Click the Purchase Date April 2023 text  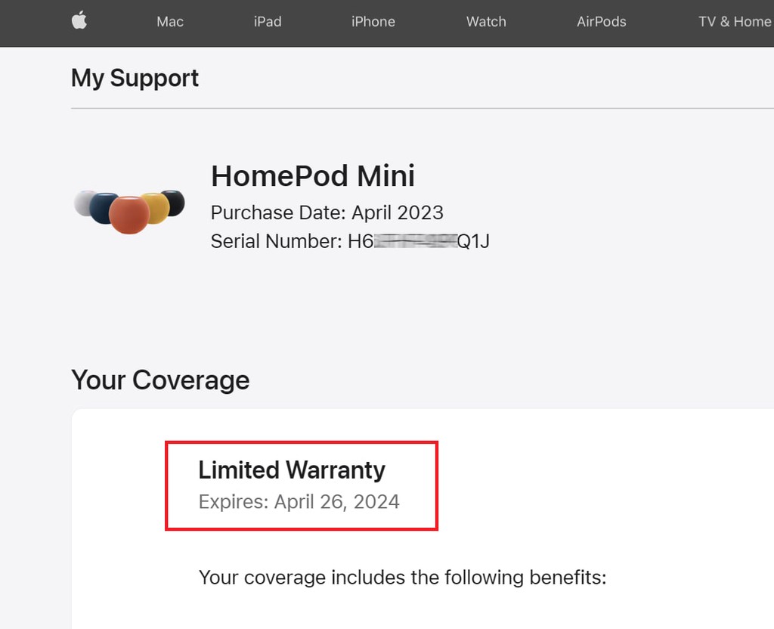(327, 212)
